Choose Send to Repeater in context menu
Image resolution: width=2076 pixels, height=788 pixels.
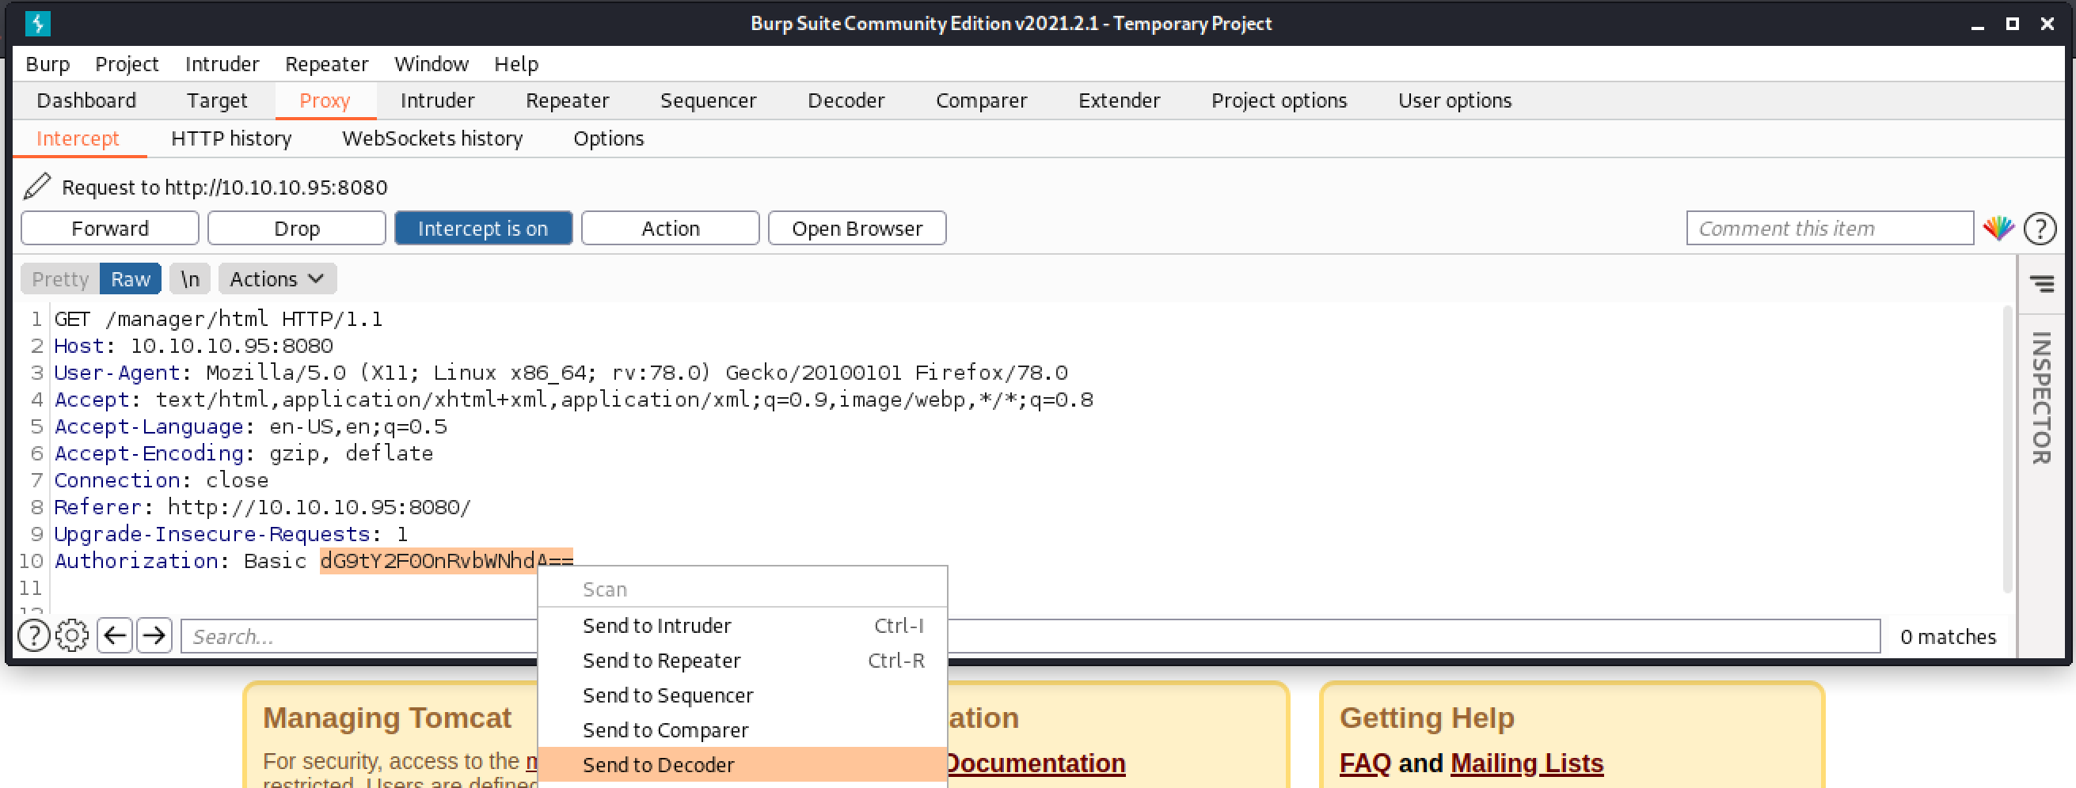tap(742, 660)
